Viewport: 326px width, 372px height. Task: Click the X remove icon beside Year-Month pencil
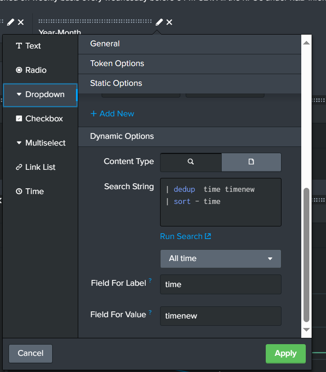(170, 22)
